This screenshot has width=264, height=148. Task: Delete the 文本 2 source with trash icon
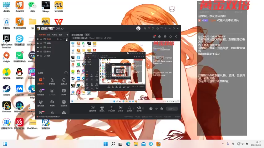(67, 39)
